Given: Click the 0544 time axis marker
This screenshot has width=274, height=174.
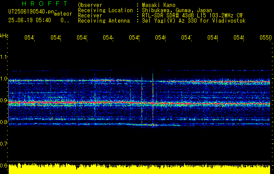Looking at the screenshot, I should coord(108,38).
